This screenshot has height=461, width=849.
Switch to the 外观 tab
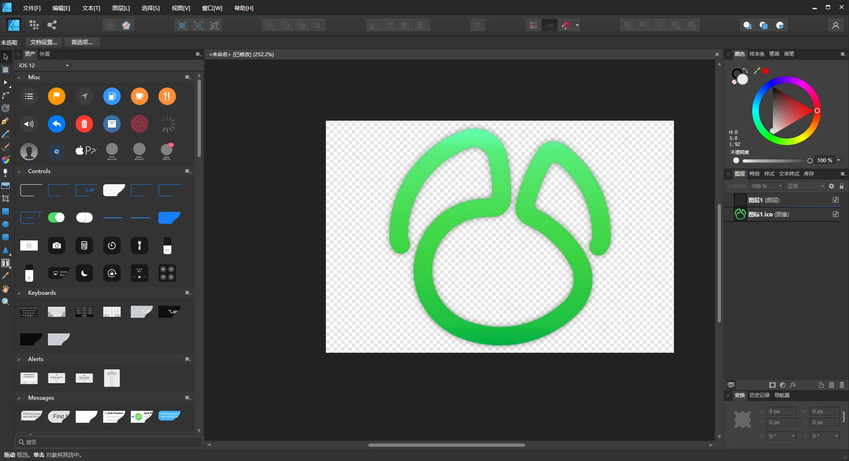pyautogui.click(x=44, y=54)
